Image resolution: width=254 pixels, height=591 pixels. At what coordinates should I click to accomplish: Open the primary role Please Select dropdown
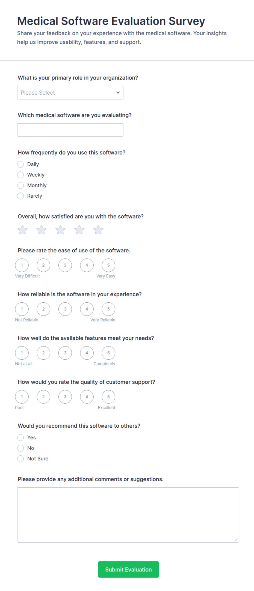click(70, 93)
